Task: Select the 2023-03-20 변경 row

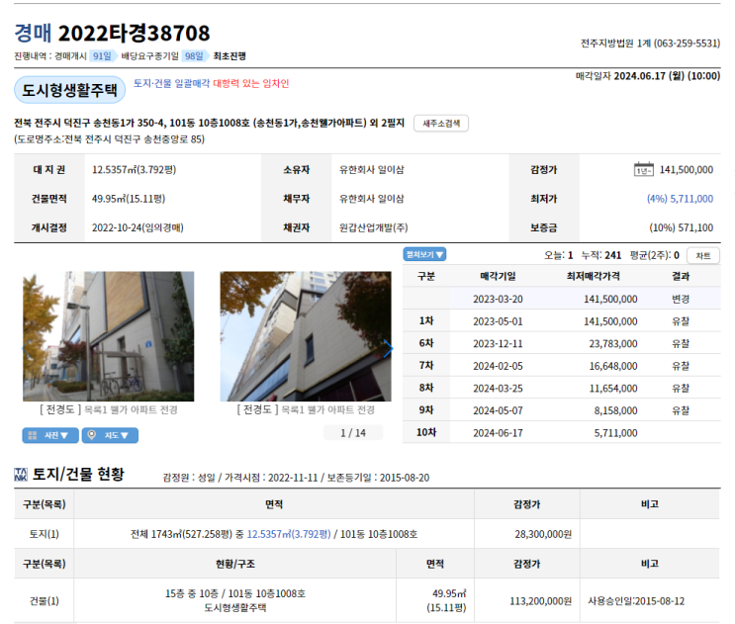Action: 562,299
